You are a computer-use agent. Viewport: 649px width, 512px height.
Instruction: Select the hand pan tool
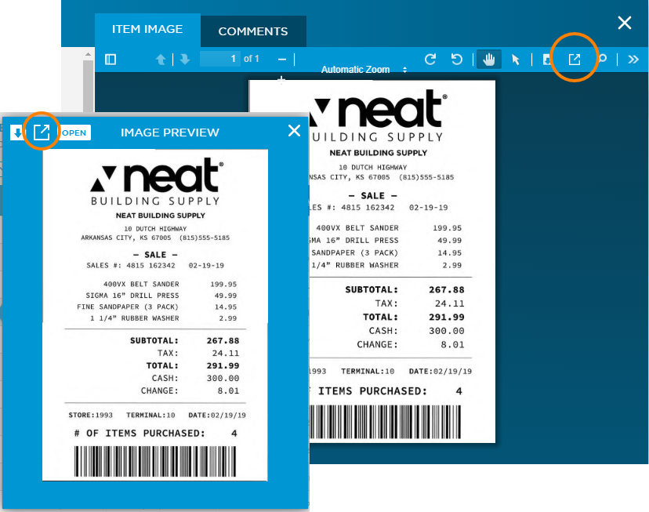click(489, 60)
